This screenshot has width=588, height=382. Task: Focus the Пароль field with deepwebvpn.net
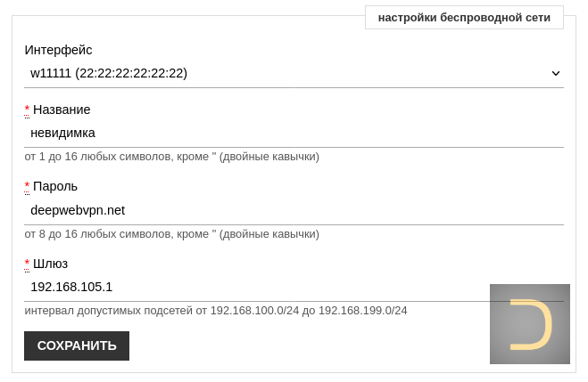point(294,211)
